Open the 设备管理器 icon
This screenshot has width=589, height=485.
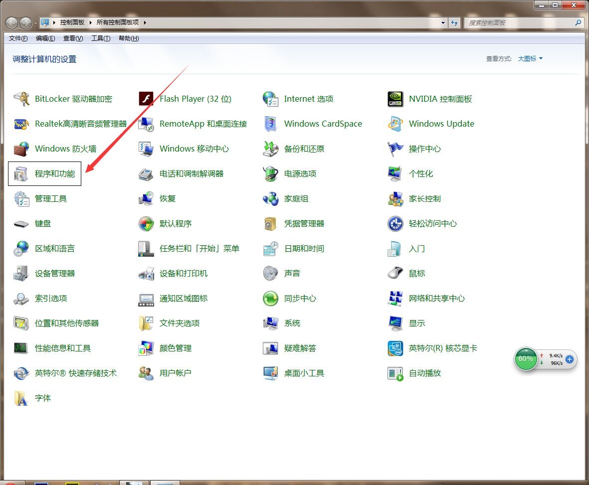pyautogui.click(x=21, y=274)
